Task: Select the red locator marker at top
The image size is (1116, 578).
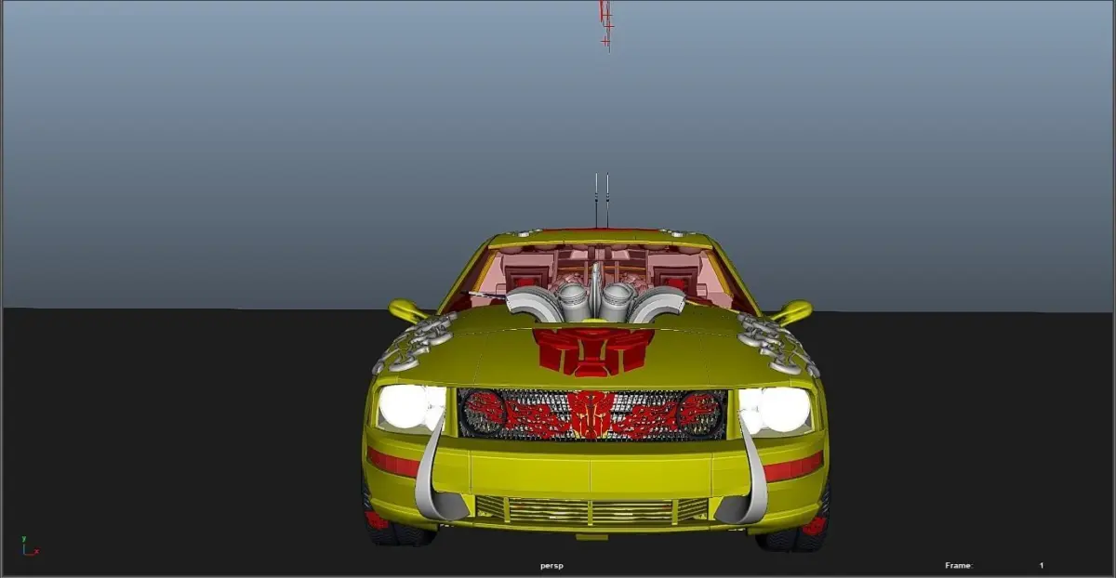Action: click(x=606, y=24)
